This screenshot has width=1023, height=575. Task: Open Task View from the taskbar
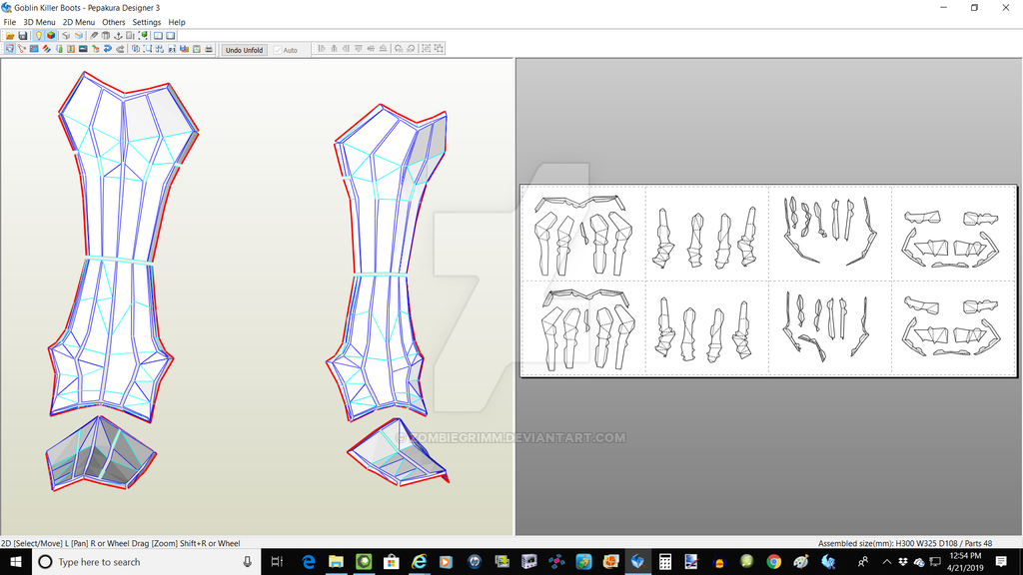277,561
